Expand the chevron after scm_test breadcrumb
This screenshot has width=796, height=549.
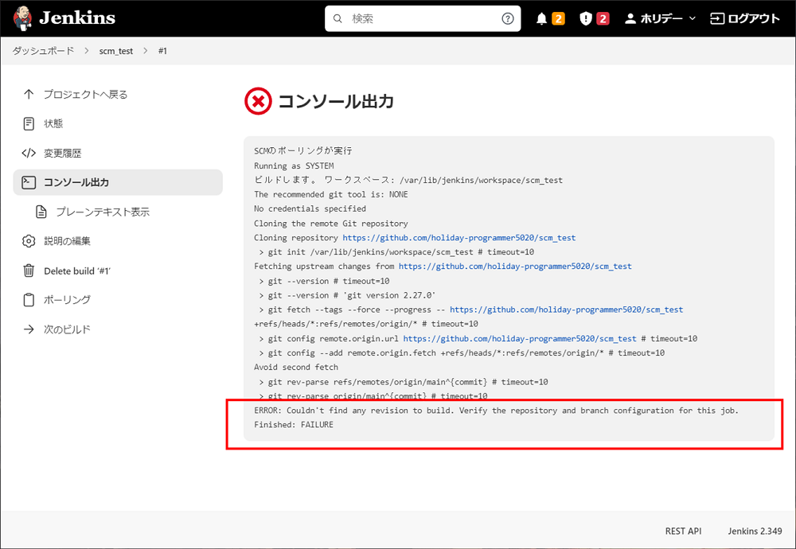(x=146, y=51)
